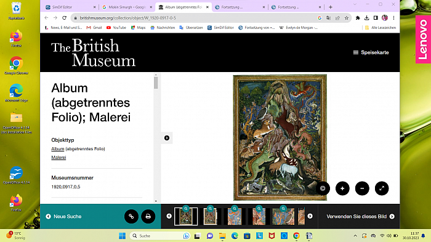
Task: Collapse the details panel with the arrow toggle
Action: [x=167, y=138]
